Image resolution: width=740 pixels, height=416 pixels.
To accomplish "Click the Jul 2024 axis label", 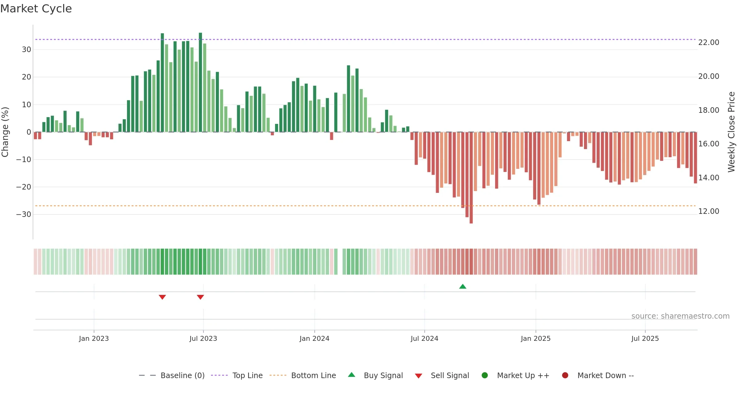I will [x=425, y=339].
